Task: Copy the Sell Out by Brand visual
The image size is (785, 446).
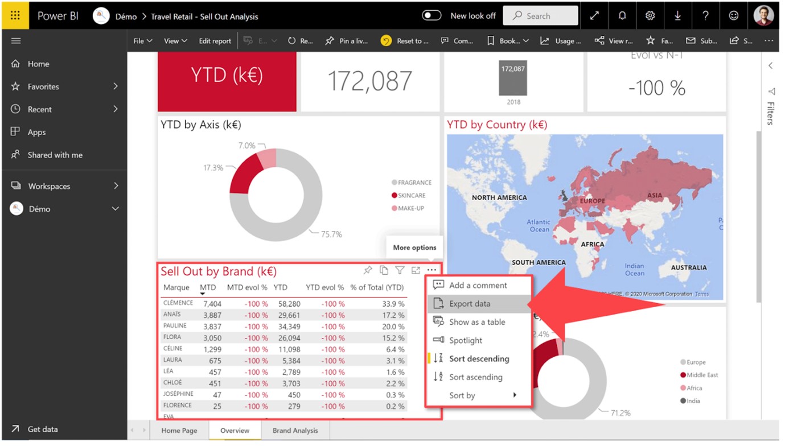Action: [x=383, y=269]
